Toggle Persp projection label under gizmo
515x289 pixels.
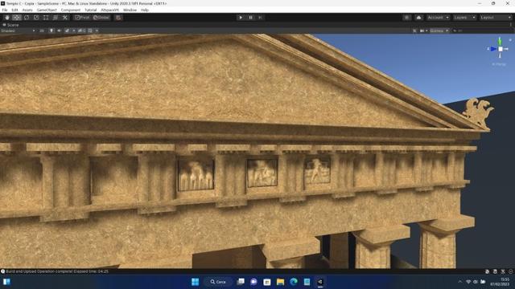tap(499, 64)
